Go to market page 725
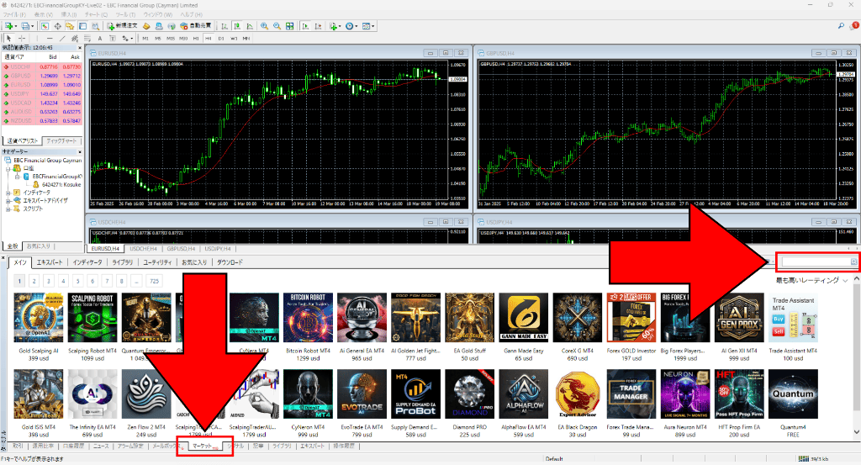861x465 pixels. (x=155, y=281)
